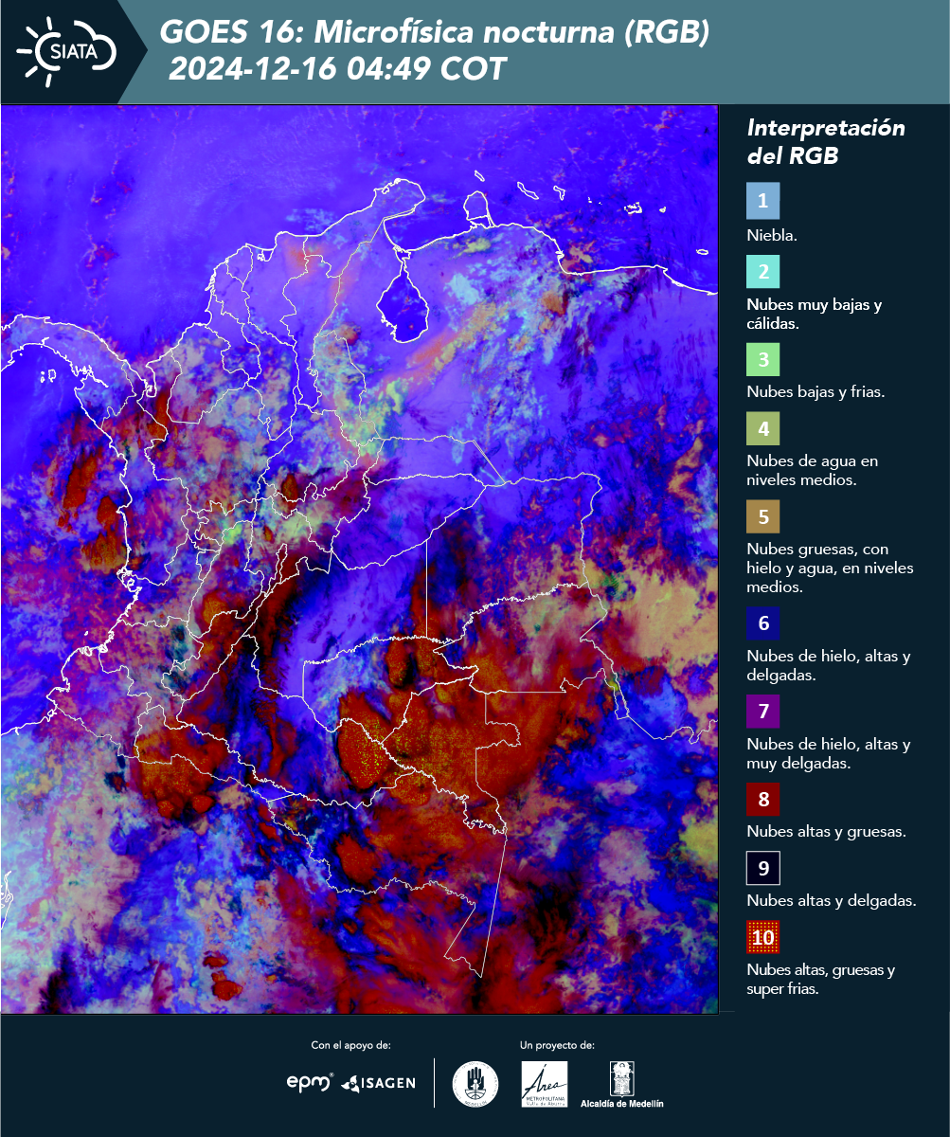Click the round seal logo in the footer
The image size is (950, 1137).
tap(475, 1083)
